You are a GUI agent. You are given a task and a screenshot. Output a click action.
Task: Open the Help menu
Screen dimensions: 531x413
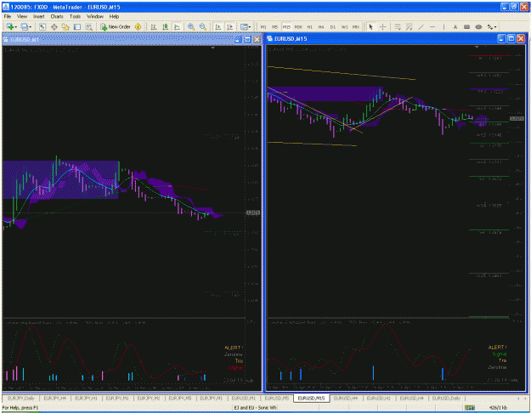114,16
